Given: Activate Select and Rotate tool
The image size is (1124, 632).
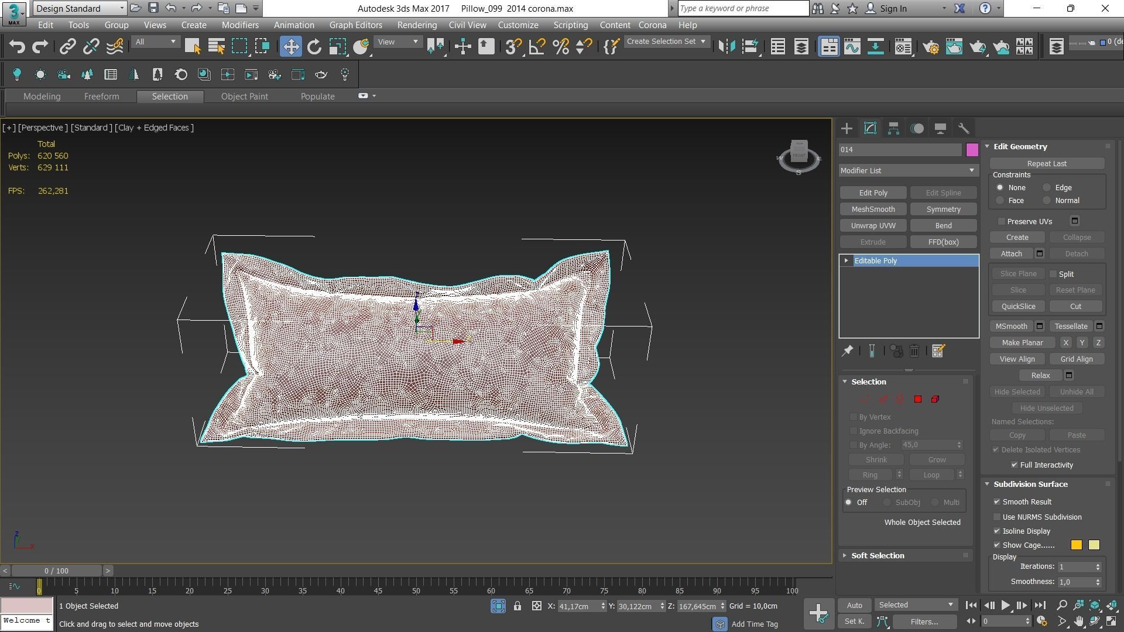Looking at the screenshot, I should tap(314, 46).
